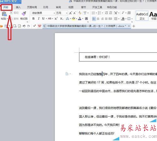Click the font color A swatch
The image size is (157, 141).
coord(80,19)
